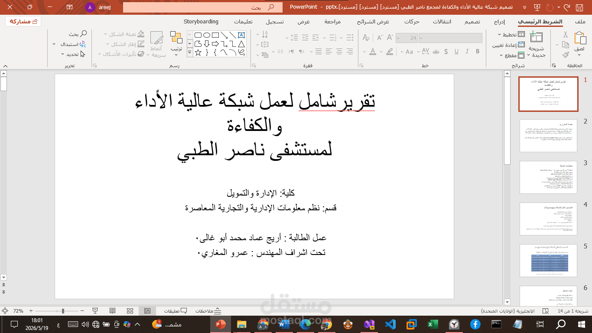
Task: Select the Oval shape in gallery
Action: (207, 35)
